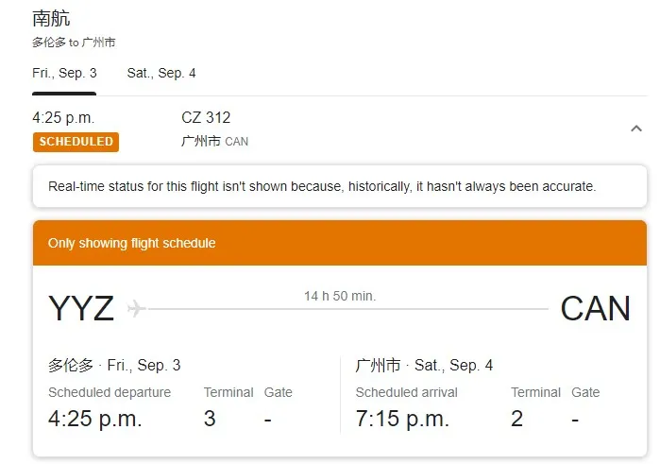This screenshot has height=464, width=660.
Task: Click the 多伦多 to 广州市 route subtitle
Action: tap(74, 43)
